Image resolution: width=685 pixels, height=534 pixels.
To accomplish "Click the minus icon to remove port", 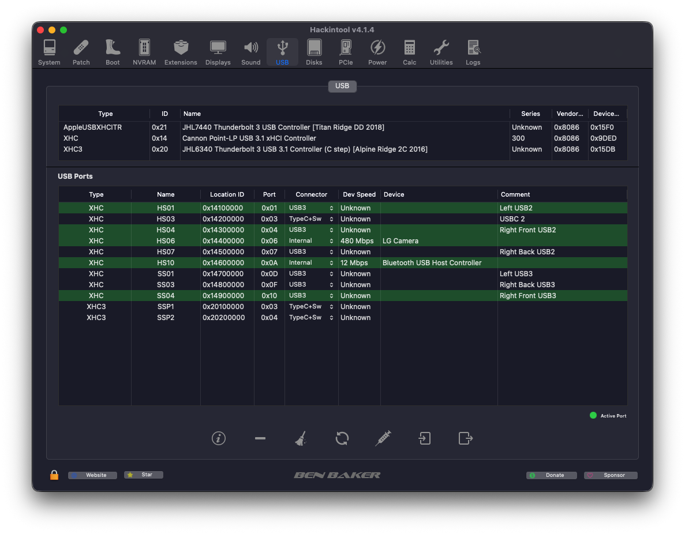I will point(260,438).
